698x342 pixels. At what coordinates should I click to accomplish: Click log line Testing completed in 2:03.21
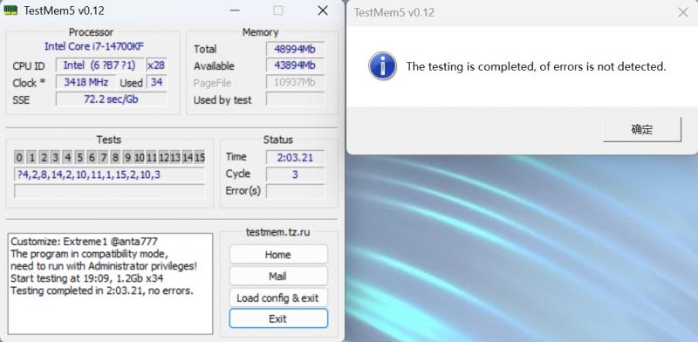(102, 291)
